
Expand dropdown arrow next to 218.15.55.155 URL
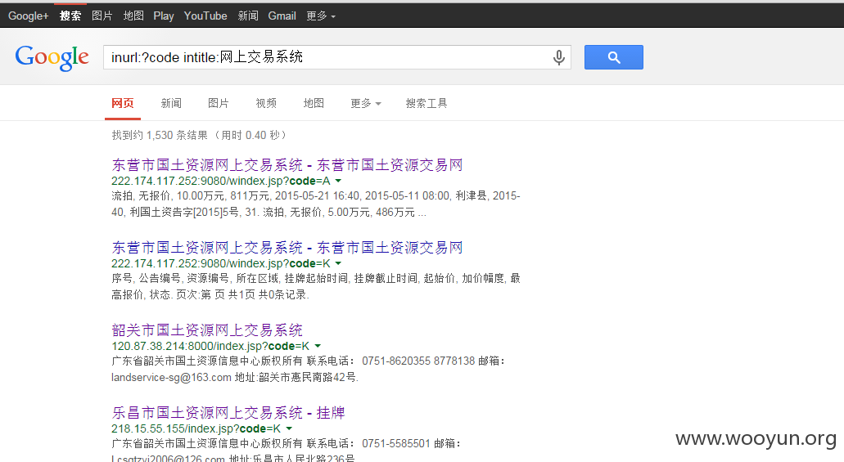tap(289, 428)
